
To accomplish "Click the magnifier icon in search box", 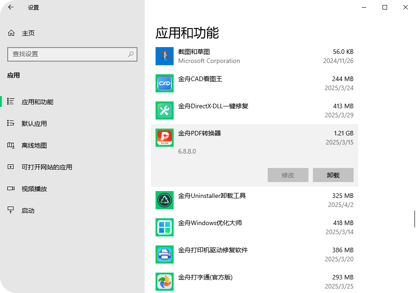I will coord(131,54).
